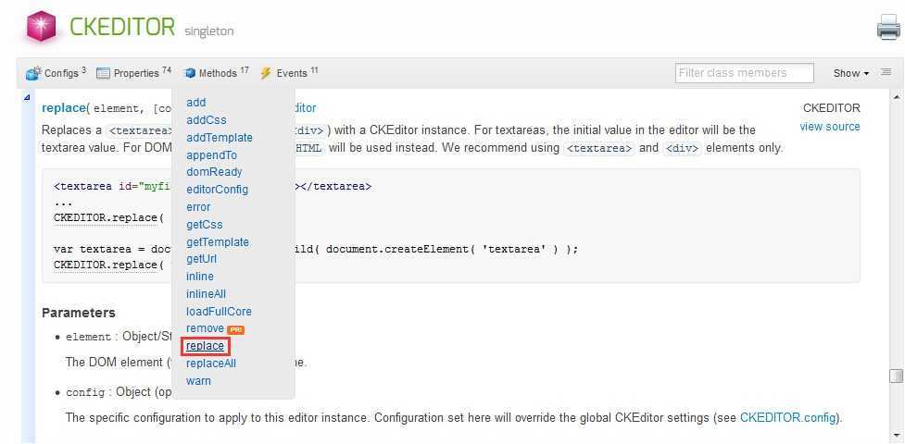Click the CKEditor pink cube logo
Viewport: 905px width, 444px height.
pyautogui.click(x=42, y=27)
